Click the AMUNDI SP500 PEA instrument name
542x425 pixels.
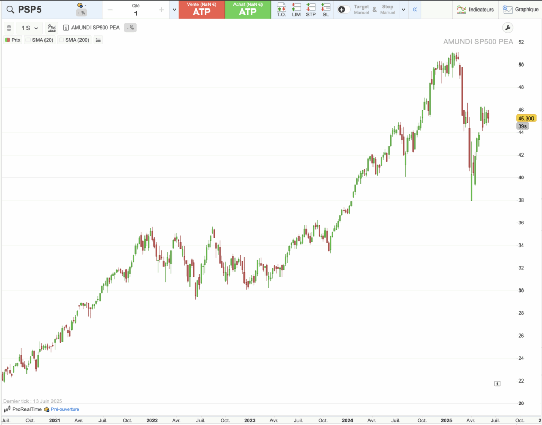(95, 28)
